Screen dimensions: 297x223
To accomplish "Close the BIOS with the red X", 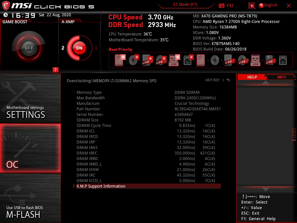I will pyautogui.click(x=289, y=6).
